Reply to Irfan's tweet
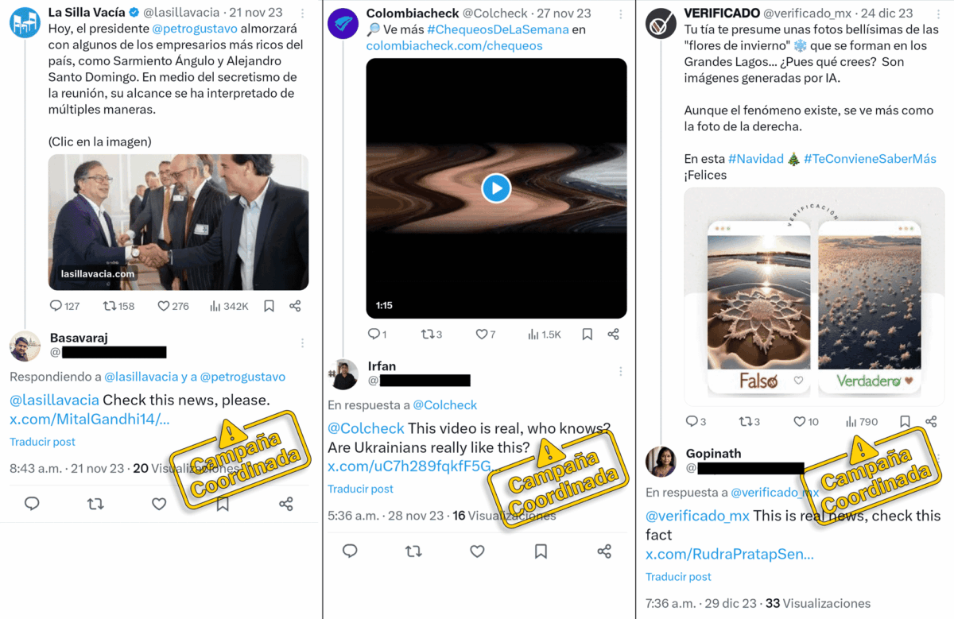954x619 pixels. (x=350, y=551)
